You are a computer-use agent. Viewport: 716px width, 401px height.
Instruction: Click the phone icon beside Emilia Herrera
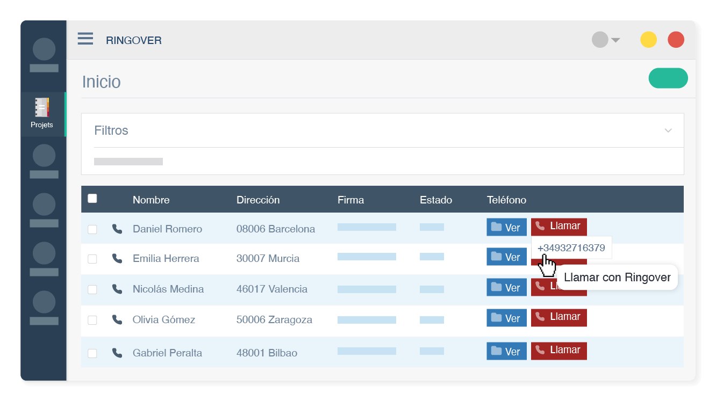click(117, 258)
